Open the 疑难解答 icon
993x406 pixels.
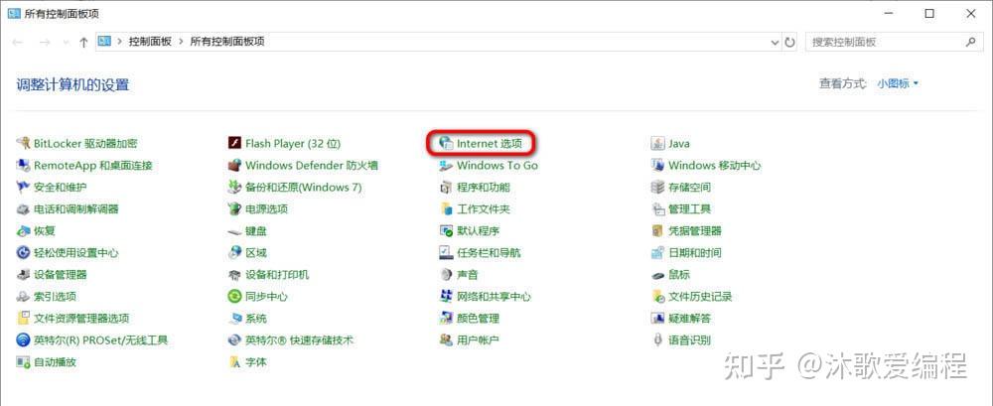[x=657, y=318]
